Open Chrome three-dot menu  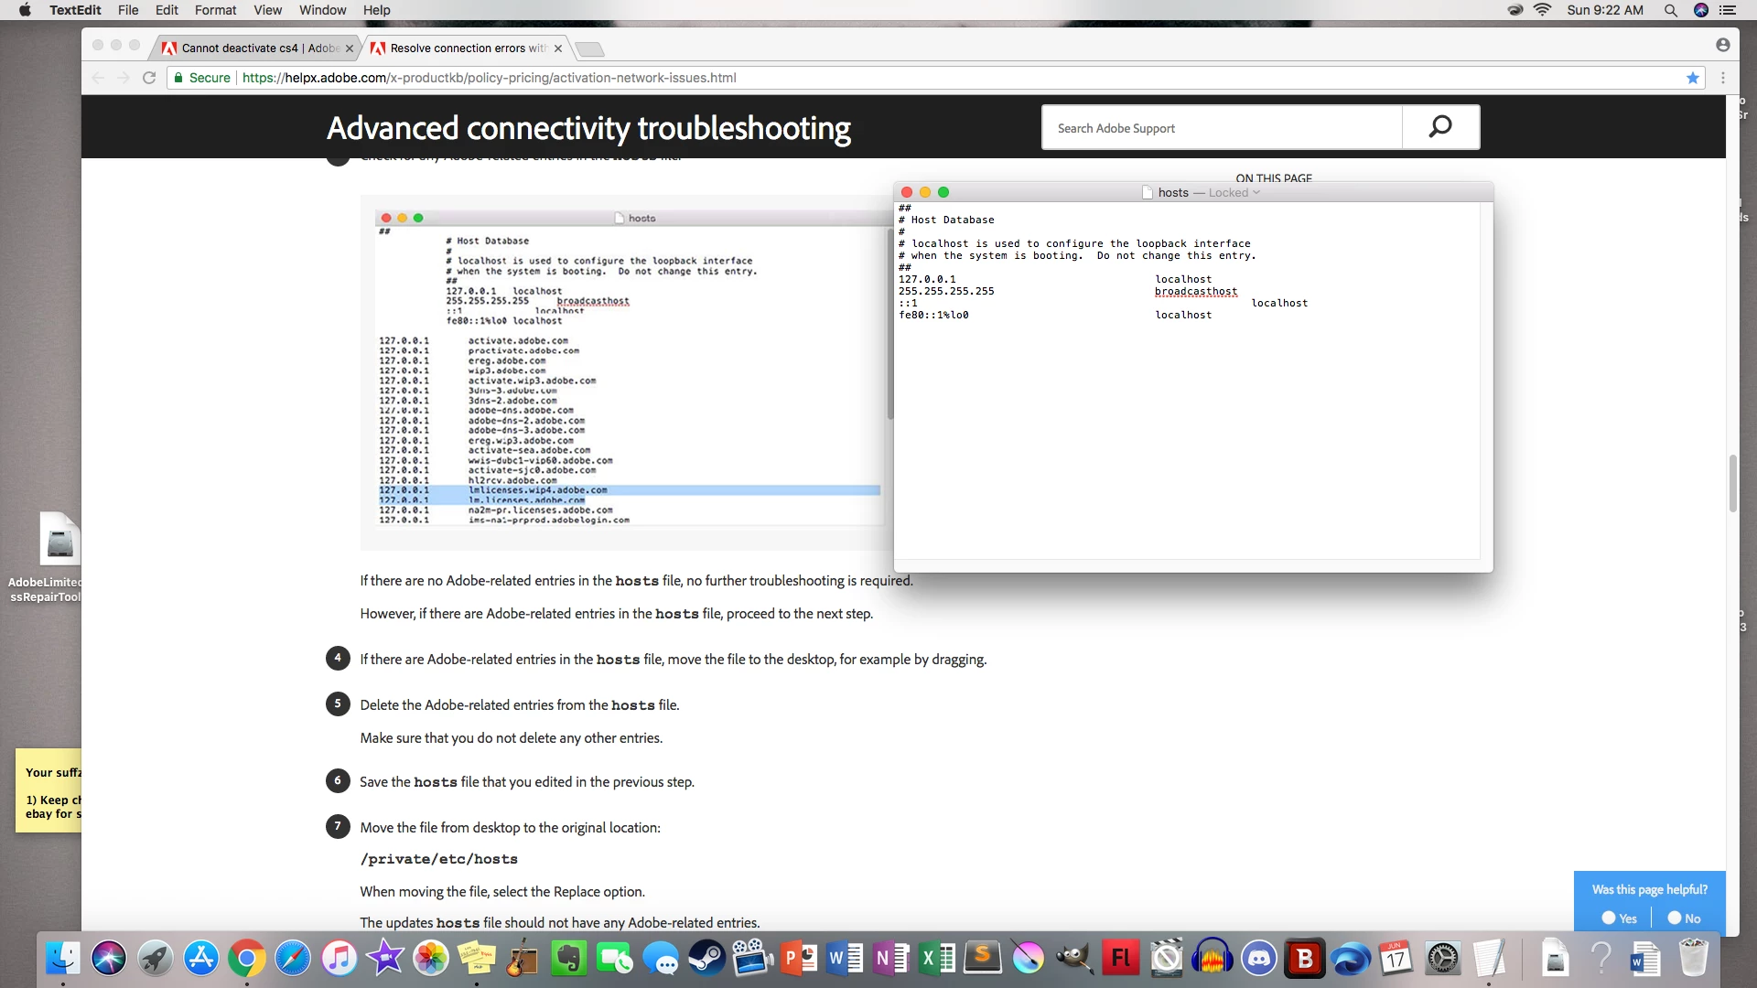(x=1723, y=78)
